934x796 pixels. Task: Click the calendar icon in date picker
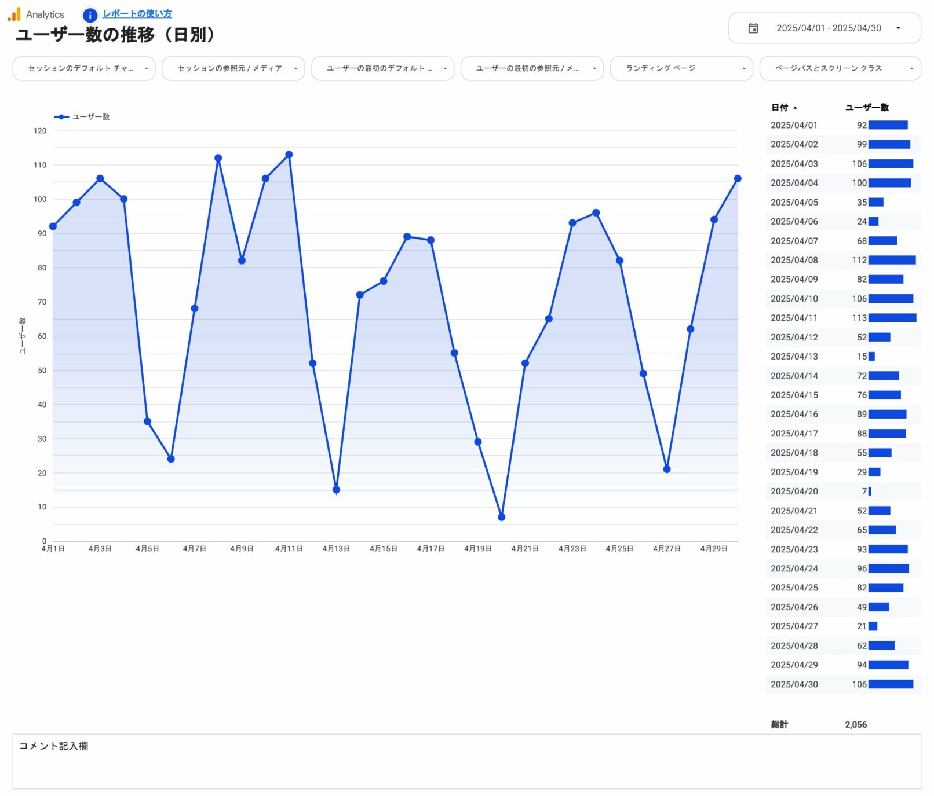coord(753,28)
